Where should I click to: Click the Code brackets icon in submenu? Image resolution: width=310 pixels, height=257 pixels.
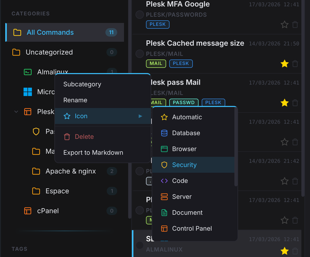(164, 181)
